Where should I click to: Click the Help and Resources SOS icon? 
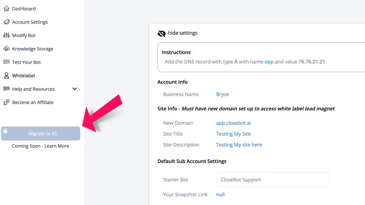click(x=7, y=89)
